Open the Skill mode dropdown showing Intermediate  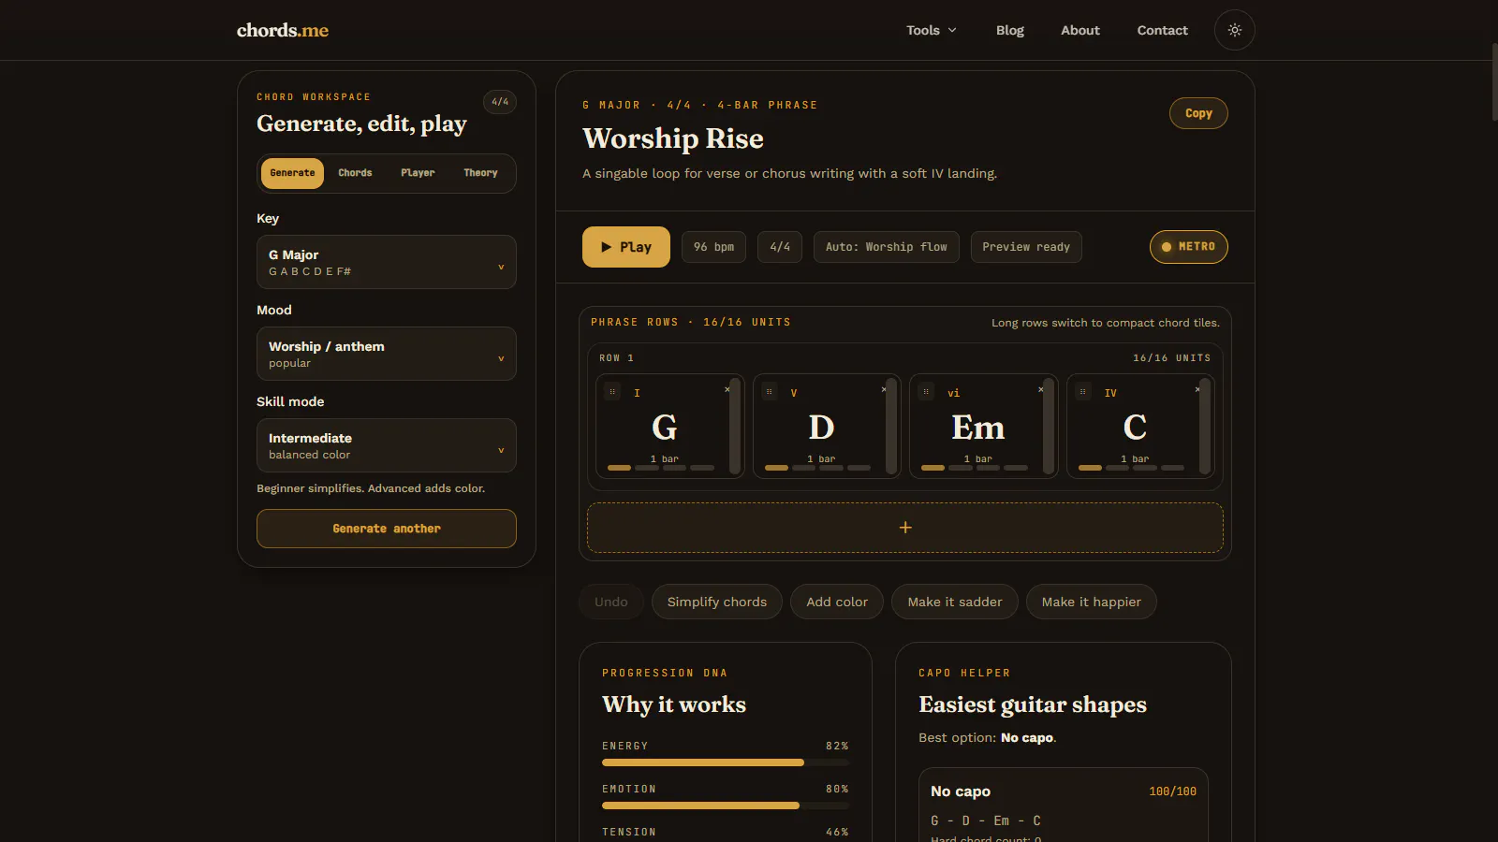(387, 445)
